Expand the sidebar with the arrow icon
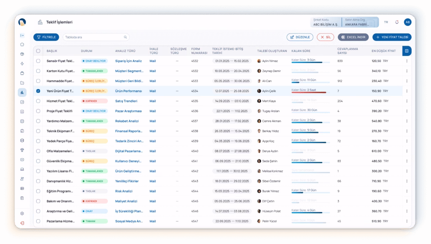 pos(22,35)
